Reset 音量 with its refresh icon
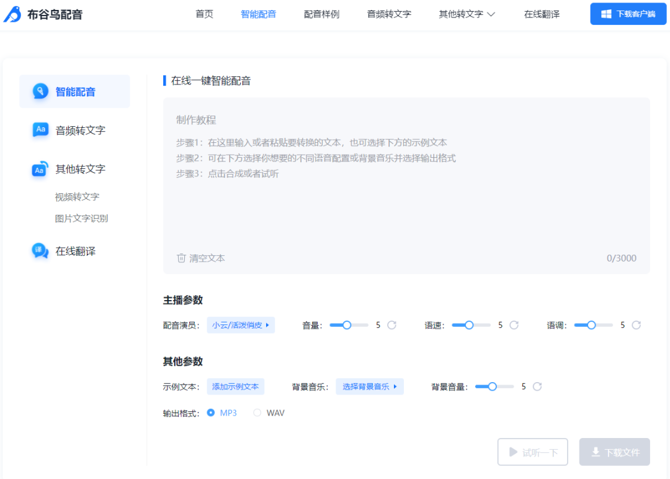Viewport: 670px width, 479px height. coord(392,326)
